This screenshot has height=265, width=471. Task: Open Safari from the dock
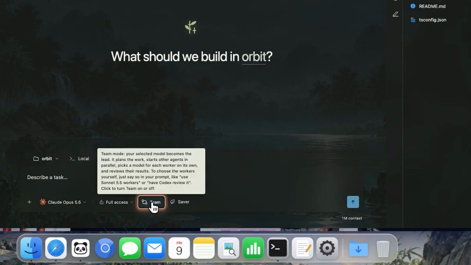(56, 248)
